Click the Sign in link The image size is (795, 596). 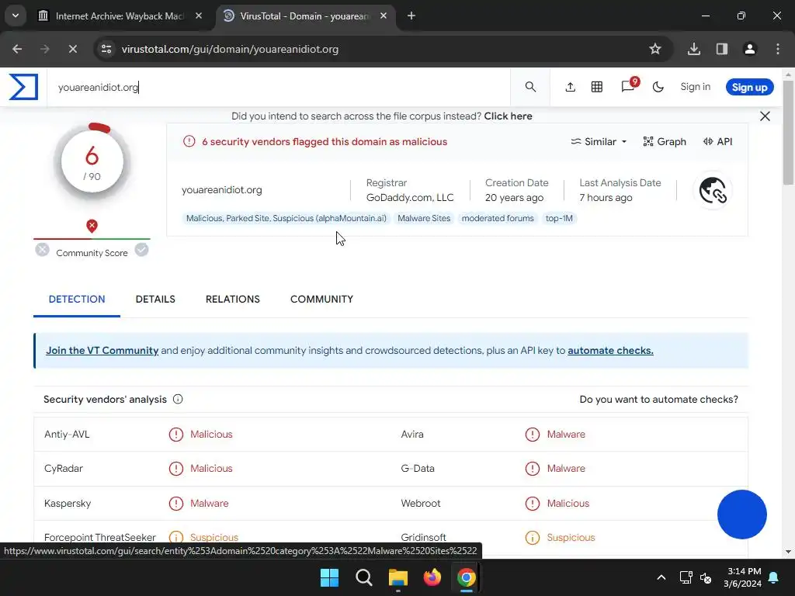695,87
